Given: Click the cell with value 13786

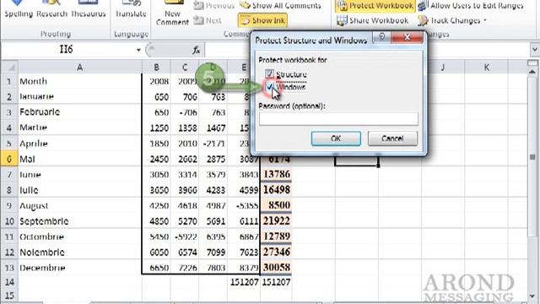Looking at the screenshot, I should pos(276,175).
